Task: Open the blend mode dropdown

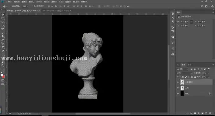Action: [184, 73]
